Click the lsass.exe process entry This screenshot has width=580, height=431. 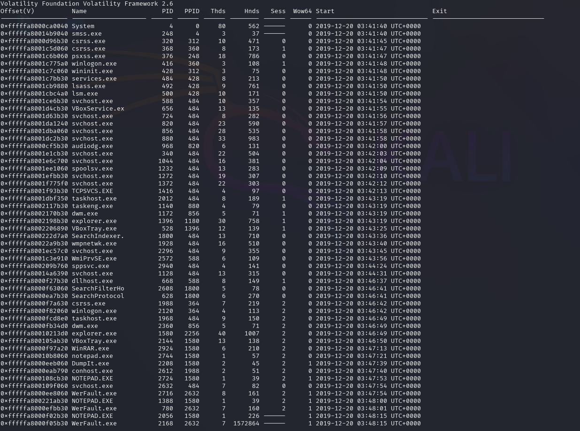(x=88, y=86)
